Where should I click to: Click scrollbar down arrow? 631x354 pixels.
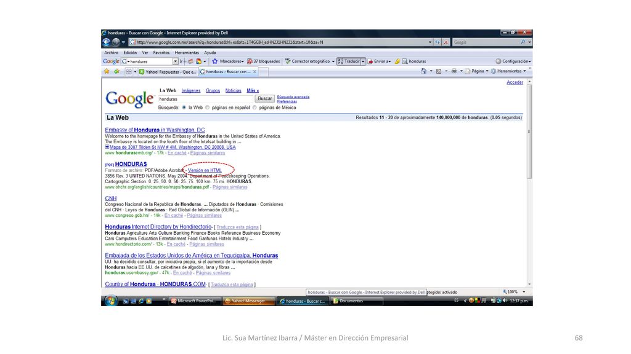[529, 284]
